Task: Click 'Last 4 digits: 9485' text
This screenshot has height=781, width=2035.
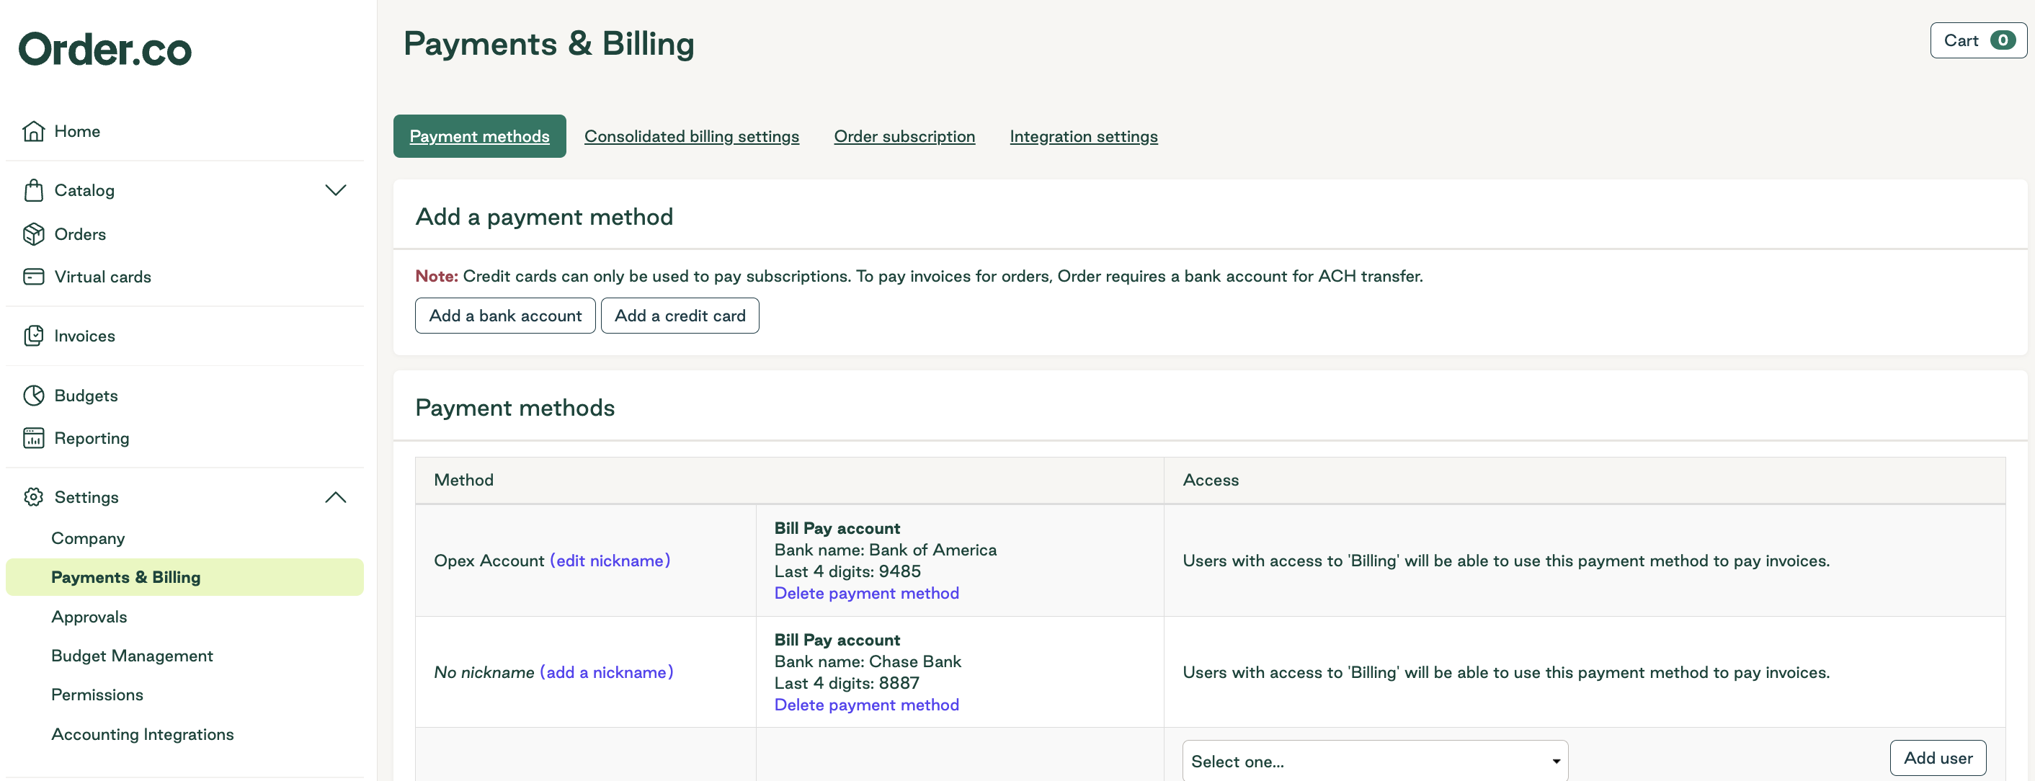Action: [x=847, y=571]
